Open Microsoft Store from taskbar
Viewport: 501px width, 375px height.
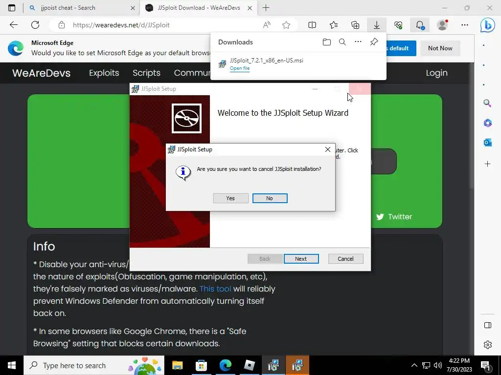click(x=201, y=365)
